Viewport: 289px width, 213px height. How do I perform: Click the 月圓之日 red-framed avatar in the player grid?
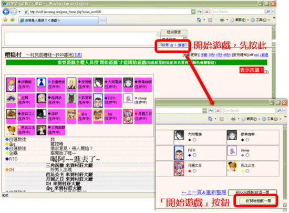click(x=128, y=116)
